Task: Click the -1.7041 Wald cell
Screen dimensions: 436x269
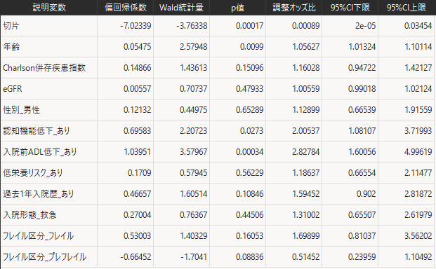Action: pos(182,257)
